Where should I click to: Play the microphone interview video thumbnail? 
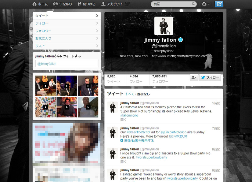pyautogui.click(x=67, y=86)
